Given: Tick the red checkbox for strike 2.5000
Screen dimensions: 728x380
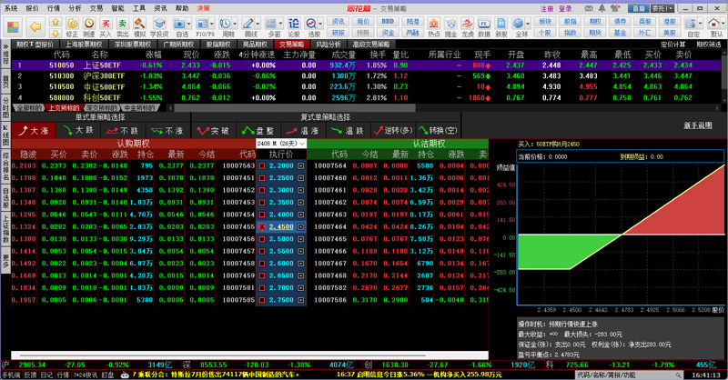Looking at the screenshot, I should pos(262,239).
